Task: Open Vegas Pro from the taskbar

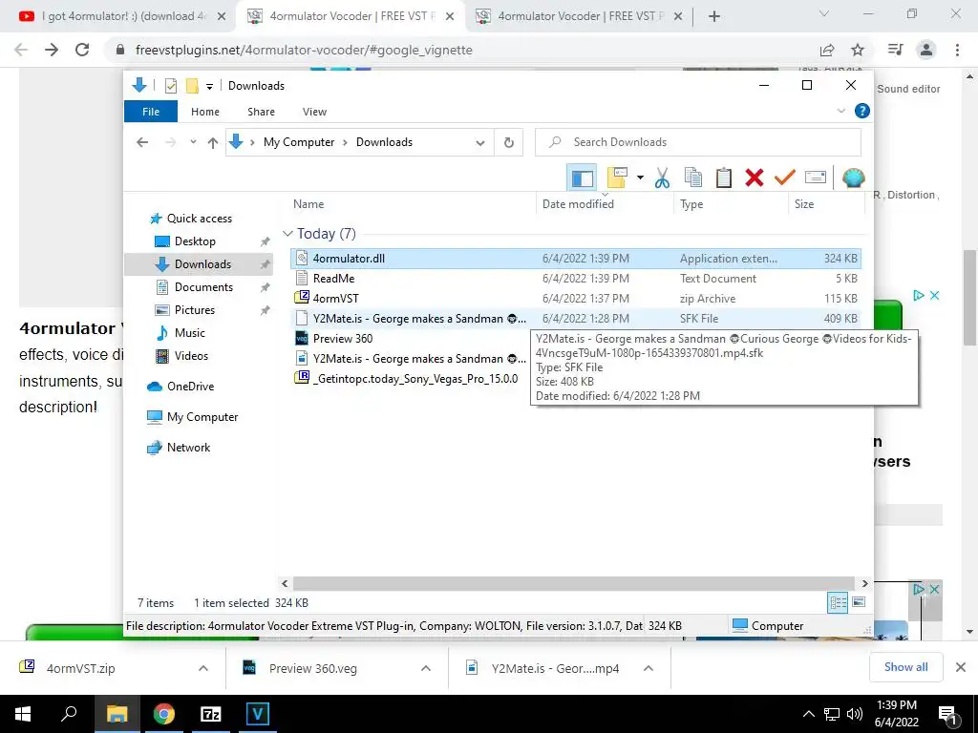Action: pos(257,714)
